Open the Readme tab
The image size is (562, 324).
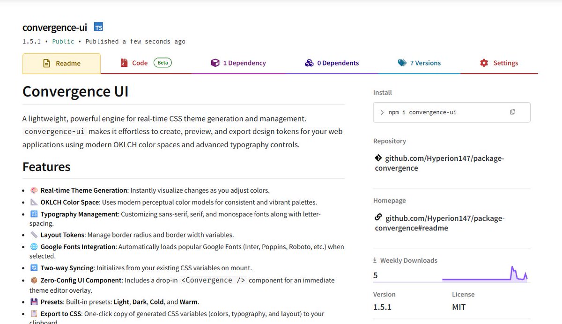click(61, 64)
